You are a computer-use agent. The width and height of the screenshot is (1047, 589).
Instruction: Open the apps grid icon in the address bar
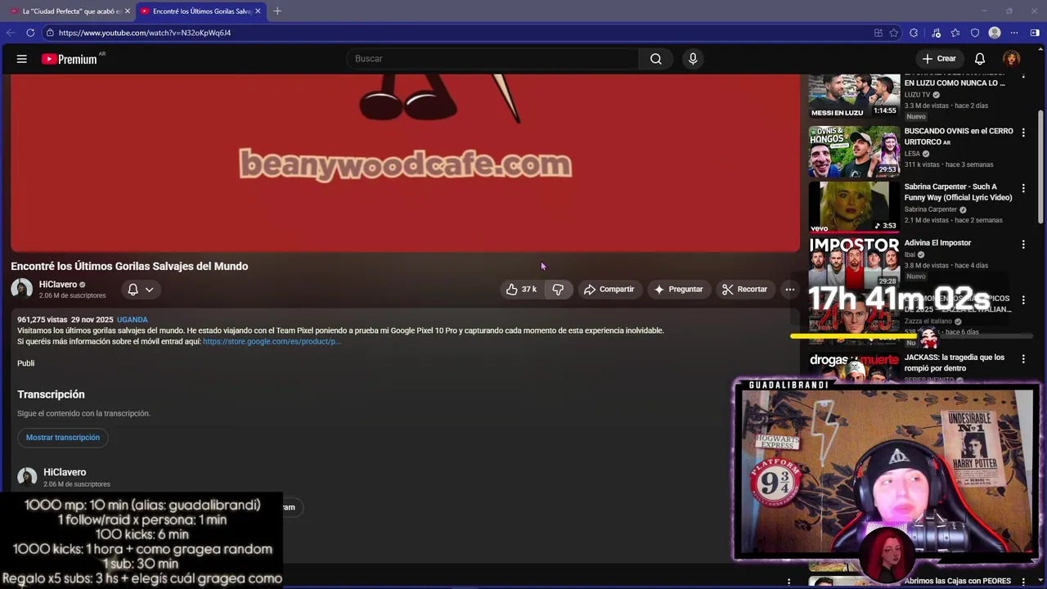click(x=878, y=33)
